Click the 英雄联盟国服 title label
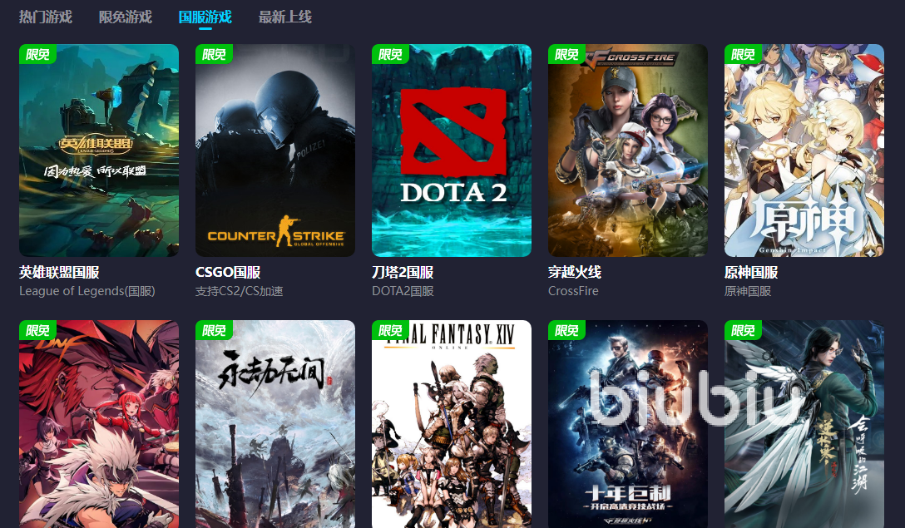Viewport: 905px width, 528px height. tap(59, 273)
